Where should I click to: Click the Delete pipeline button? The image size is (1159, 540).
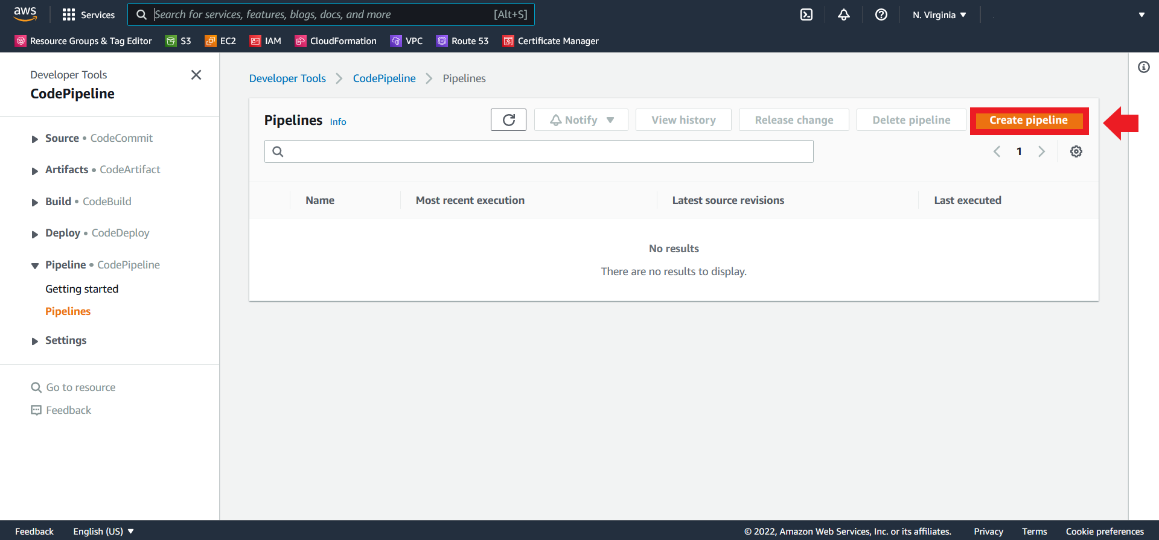(912, 119)
